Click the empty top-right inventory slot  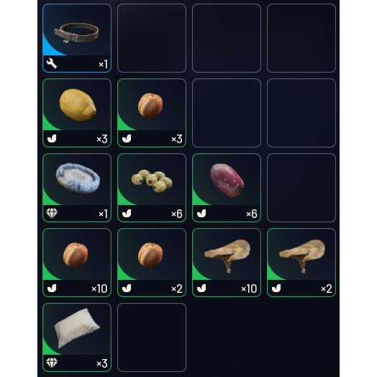click(x=301, y=38)
